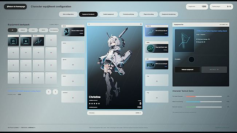Image resolution: width=237 pixels, height=133 pixels.
Task: Click the blue sword name link under the backpack
Action: click(24, 91)
